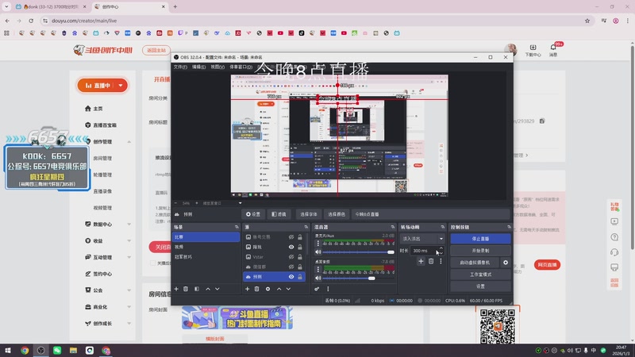Remove selected source with trash icon
Viewport: 635px width, 357px height.
click(256, 289)
